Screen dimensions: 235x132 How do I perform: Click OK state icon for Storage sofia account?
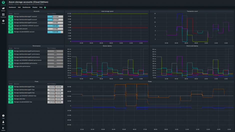tap(11, 29)
